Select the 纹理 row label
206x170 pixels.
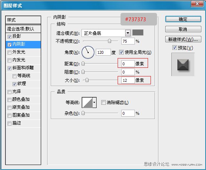pyautogui.click(x=22, y=84)
